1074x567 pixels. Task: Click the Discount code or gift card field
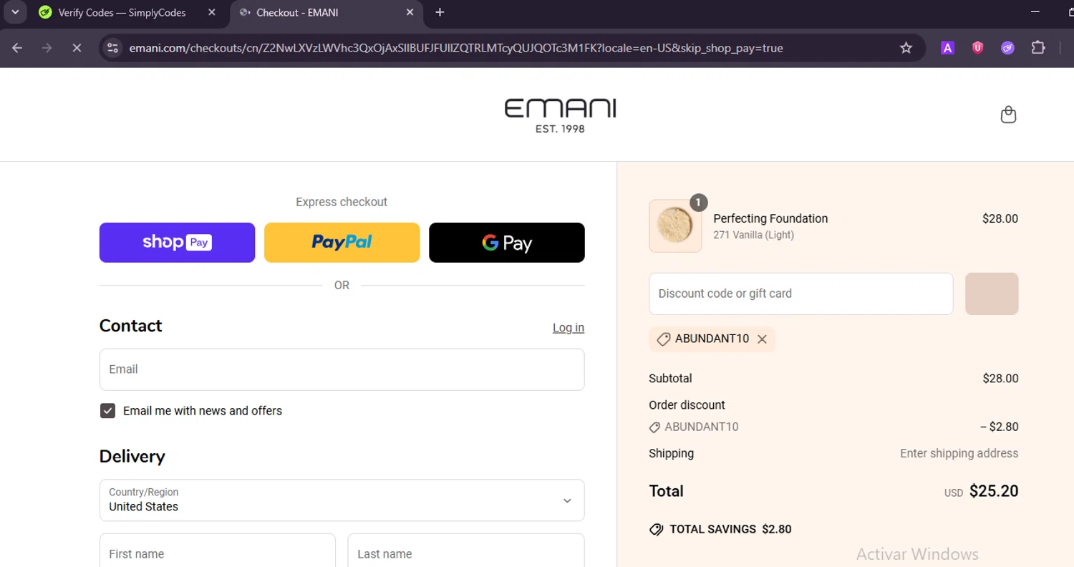coord(801,294)
